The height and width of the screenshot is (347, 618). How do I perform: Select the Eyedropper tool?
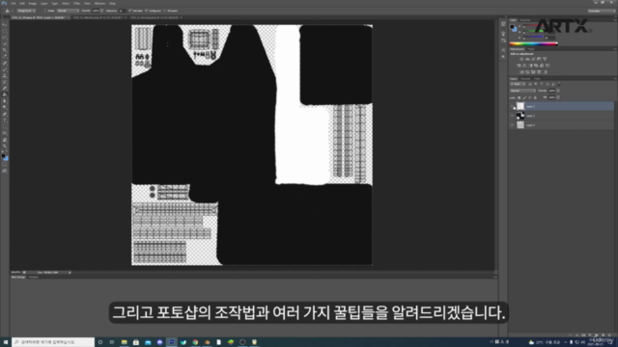[5, 56]
